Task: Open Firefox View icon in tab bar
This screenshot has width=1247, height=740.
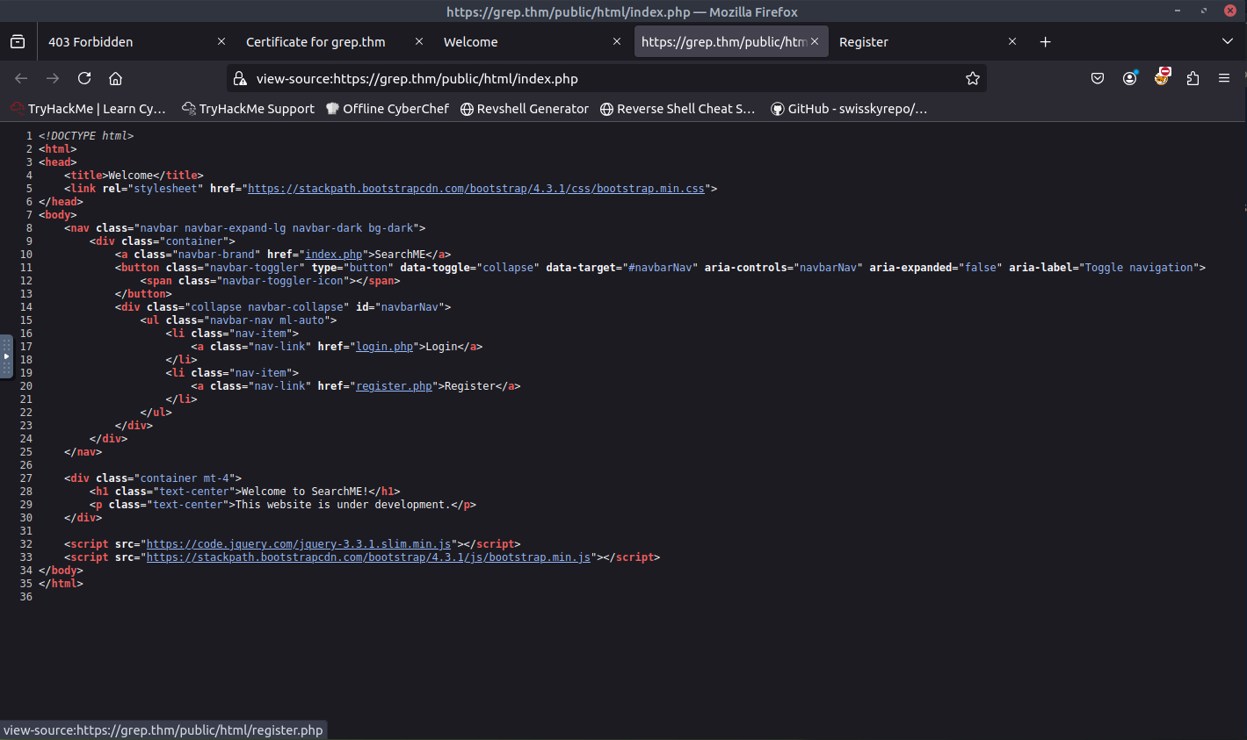Action: click(18, 41)
